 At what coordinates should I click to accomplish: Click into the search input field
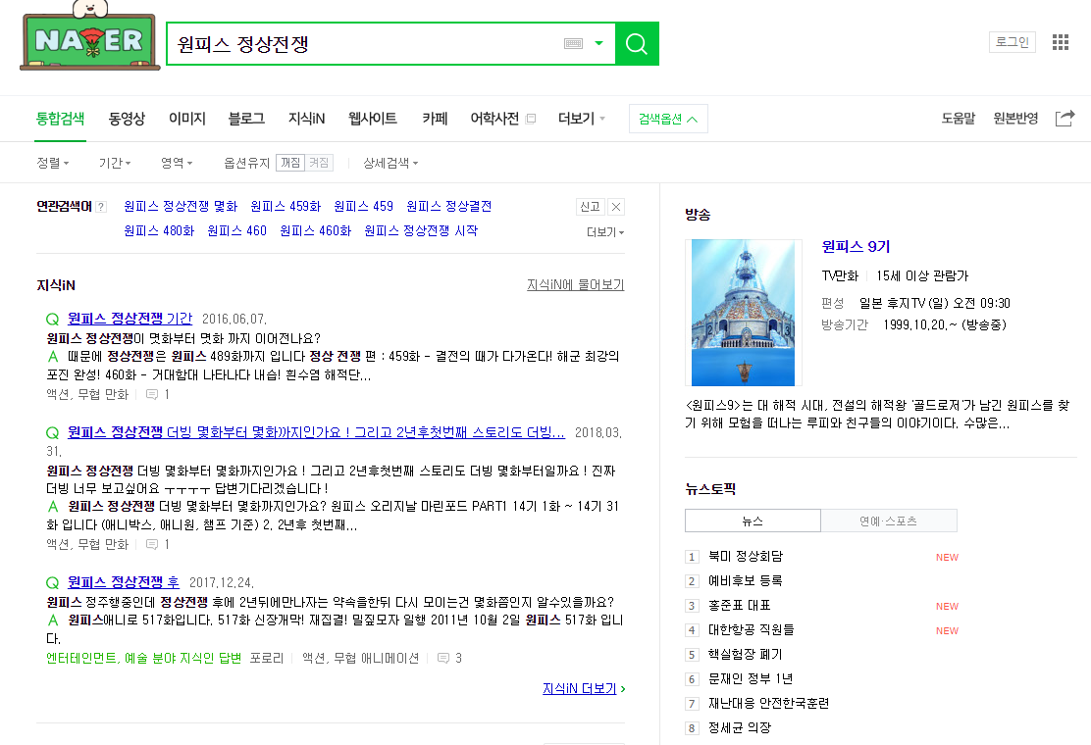[365, 44]
